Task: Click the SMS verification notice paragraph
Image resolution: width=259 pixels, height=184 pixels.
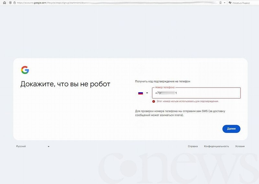Action: [x=180, y=113]
